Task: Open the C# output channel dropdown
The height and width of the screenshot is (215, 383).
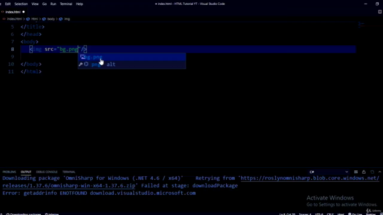Action: point(329,172)
